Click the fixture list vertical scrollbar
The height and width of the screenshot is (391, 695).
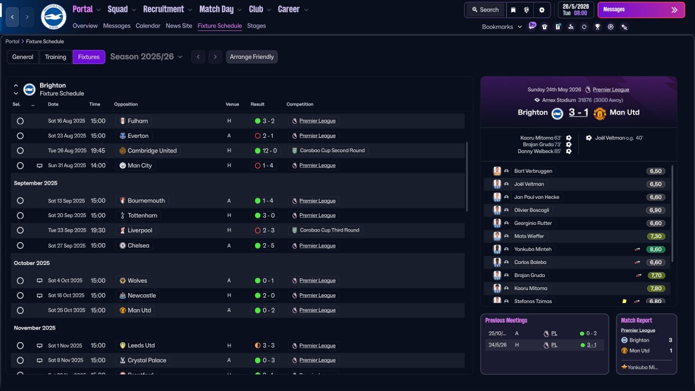467,176
